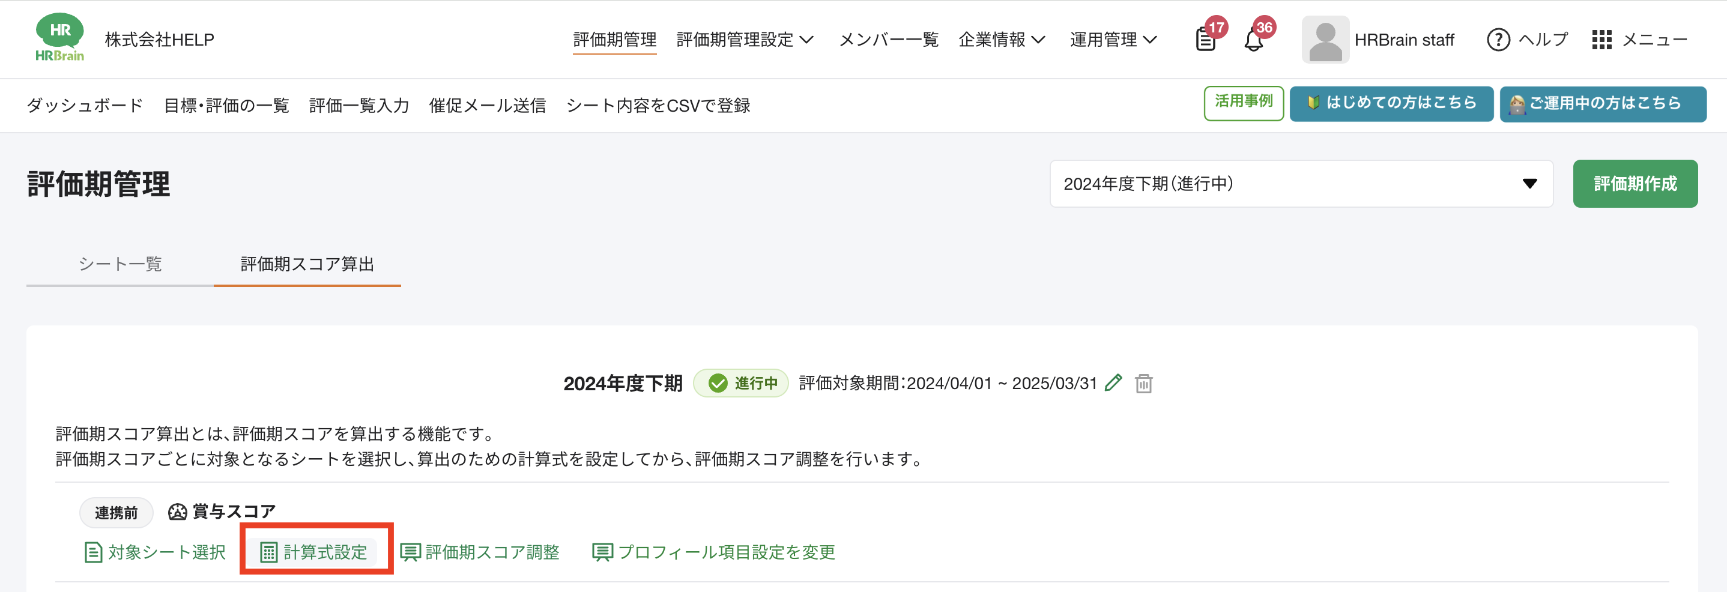Image resolution: width=1727 pixels, height=592 pixels.
Task: Open 評価期スコア調整 link
Action: click(480, 552)
